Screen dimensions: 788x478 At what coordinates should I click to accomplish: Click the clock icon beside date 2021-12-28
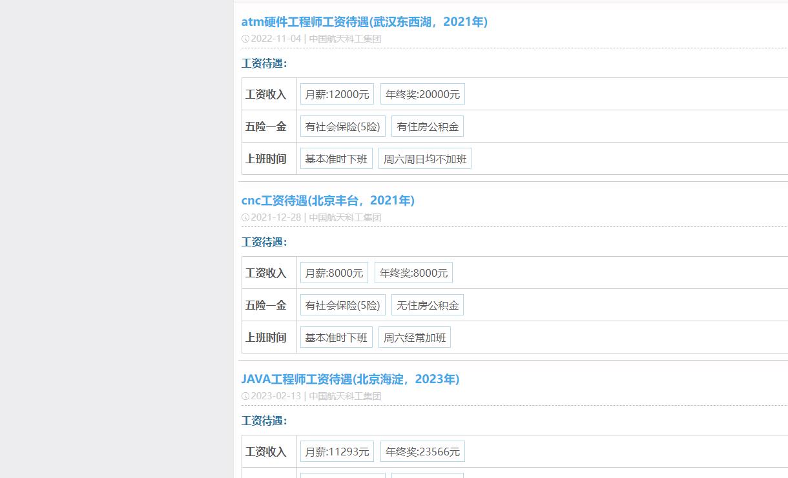point(245,217)
